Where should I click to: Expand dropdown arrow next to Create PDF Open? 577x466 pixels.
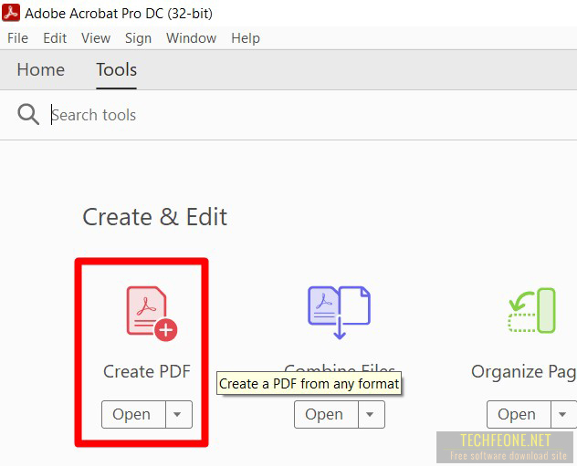(179, 415)
